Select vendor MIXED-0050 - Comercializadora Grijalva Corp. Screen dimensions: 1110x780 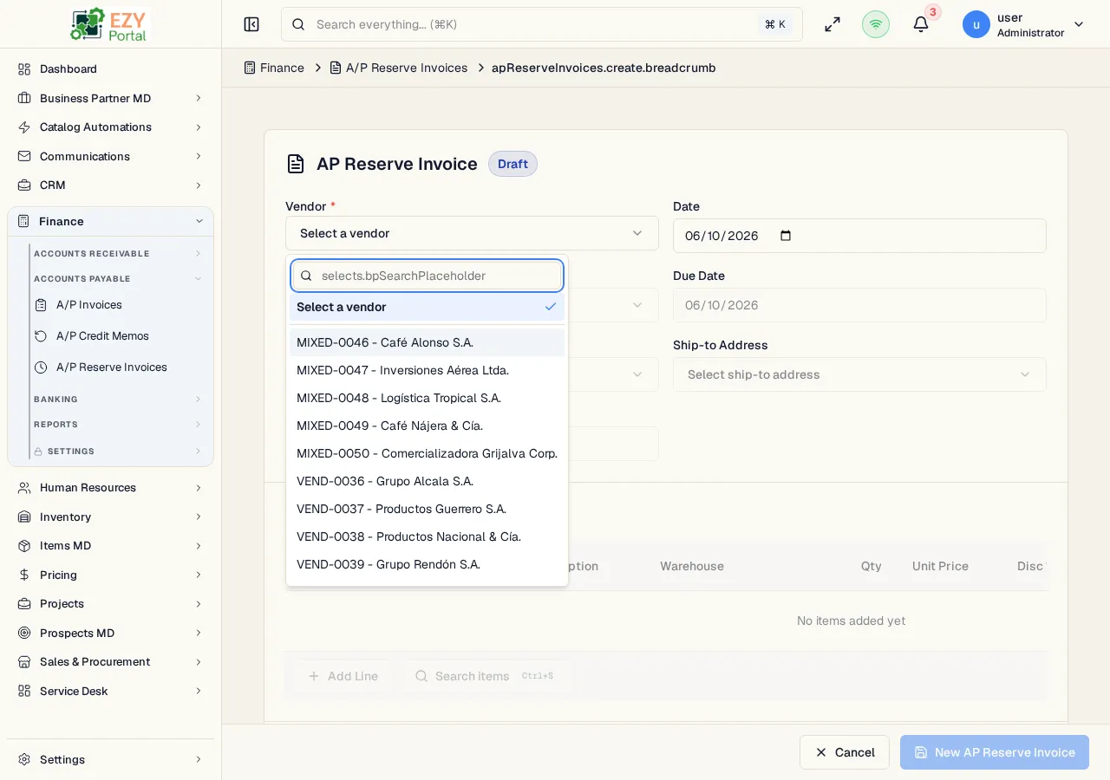427,453
